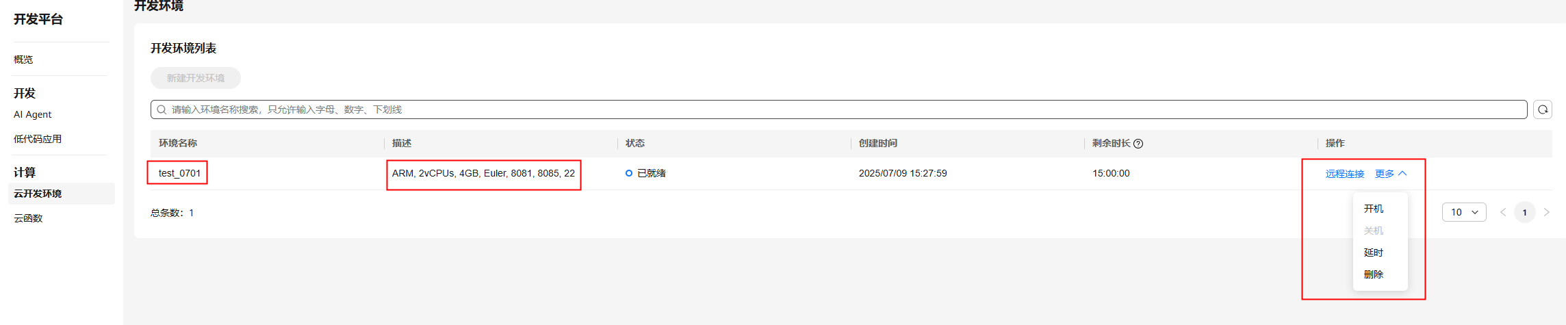Viewport: 1566px width, 325px height.
Task: Go to the previous page arrow
Action: tap(1503, 212)
